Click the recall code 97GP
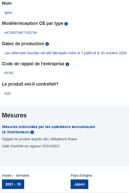129x193 pixels. [9, 73]
